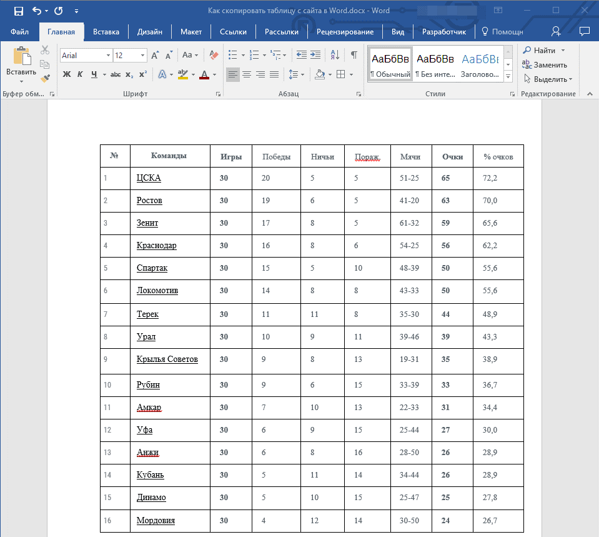Screen dimensions: 599x537
Task: Click the Grow Font size icon
Action: 155,55
